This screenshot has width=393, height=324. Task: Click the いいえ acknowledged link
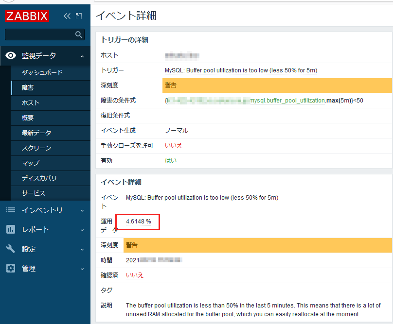pos(135,275)
